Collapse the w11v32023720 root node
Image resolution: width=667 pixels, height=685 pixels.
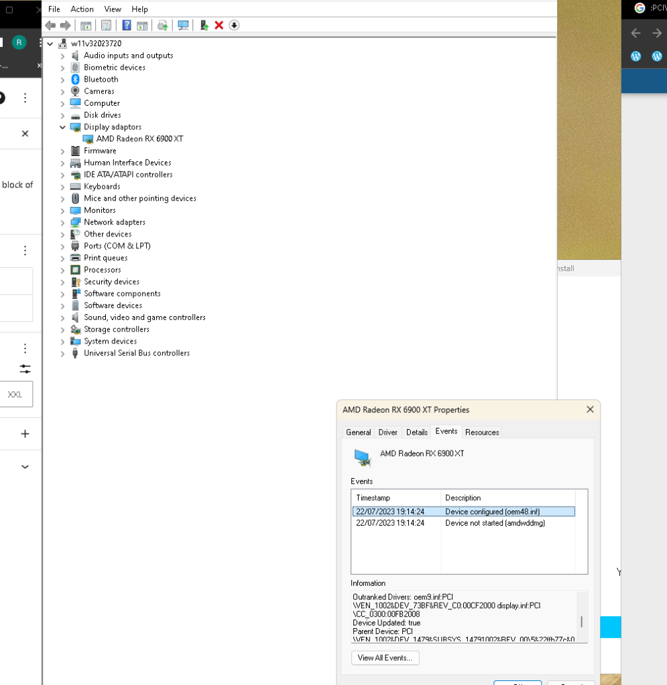click(50, 44)
